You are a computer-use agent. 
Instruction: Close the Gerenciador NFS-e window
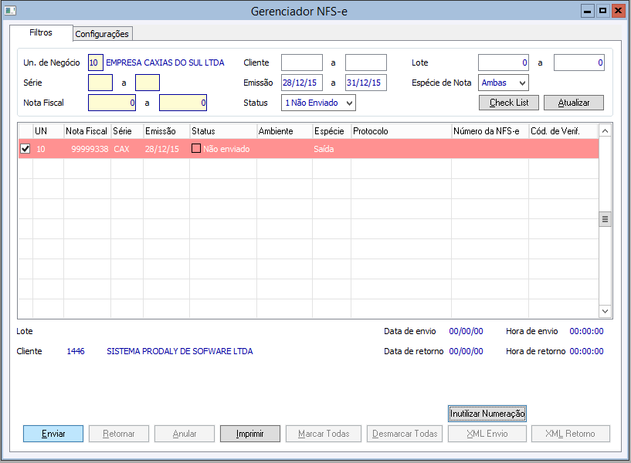(x=618, y=11)
